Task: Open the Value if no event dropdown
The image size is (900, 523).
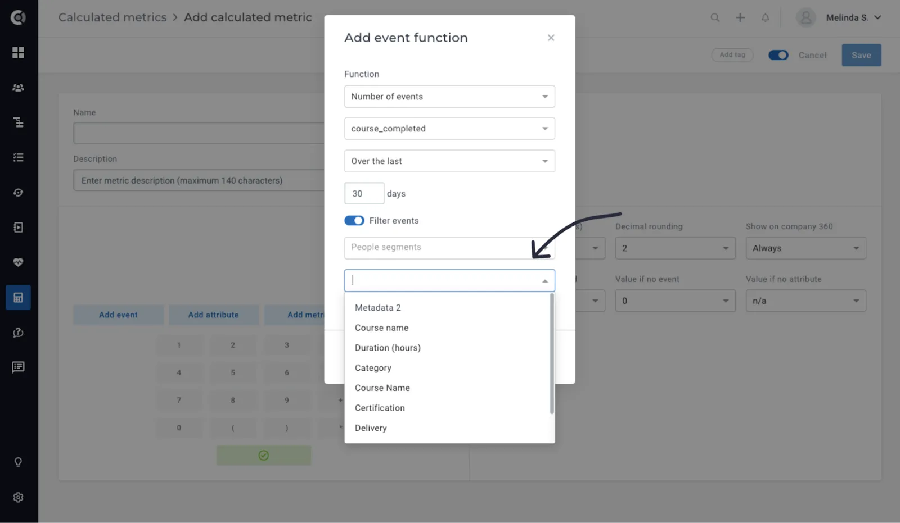Action: coord(675,301)
